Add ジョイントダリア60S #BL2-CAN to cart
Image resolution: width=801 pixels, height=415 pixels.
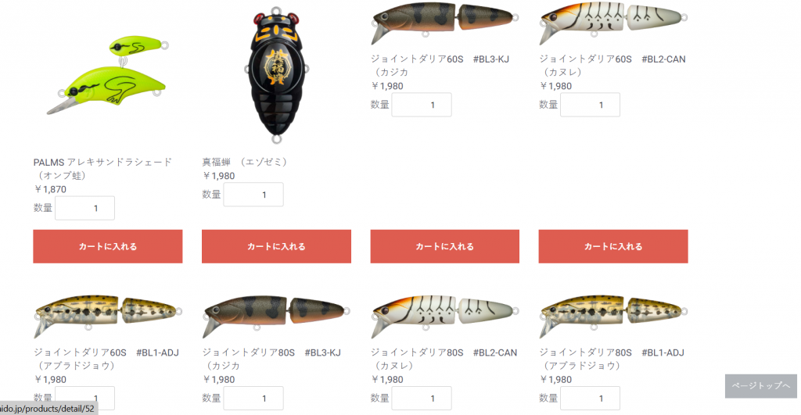pyautogui.click(x=613, y=246)
